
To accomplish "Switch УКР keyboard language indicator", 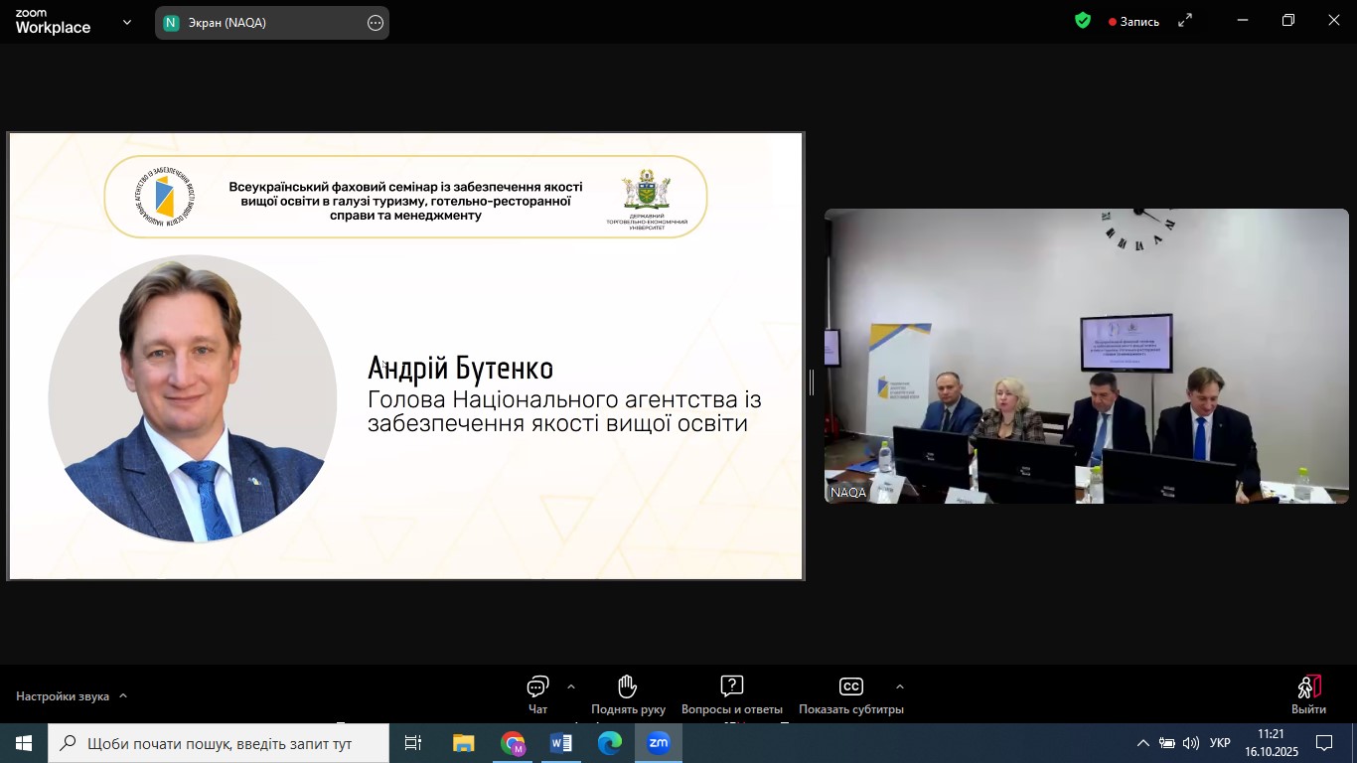I will coord(1220,743).
